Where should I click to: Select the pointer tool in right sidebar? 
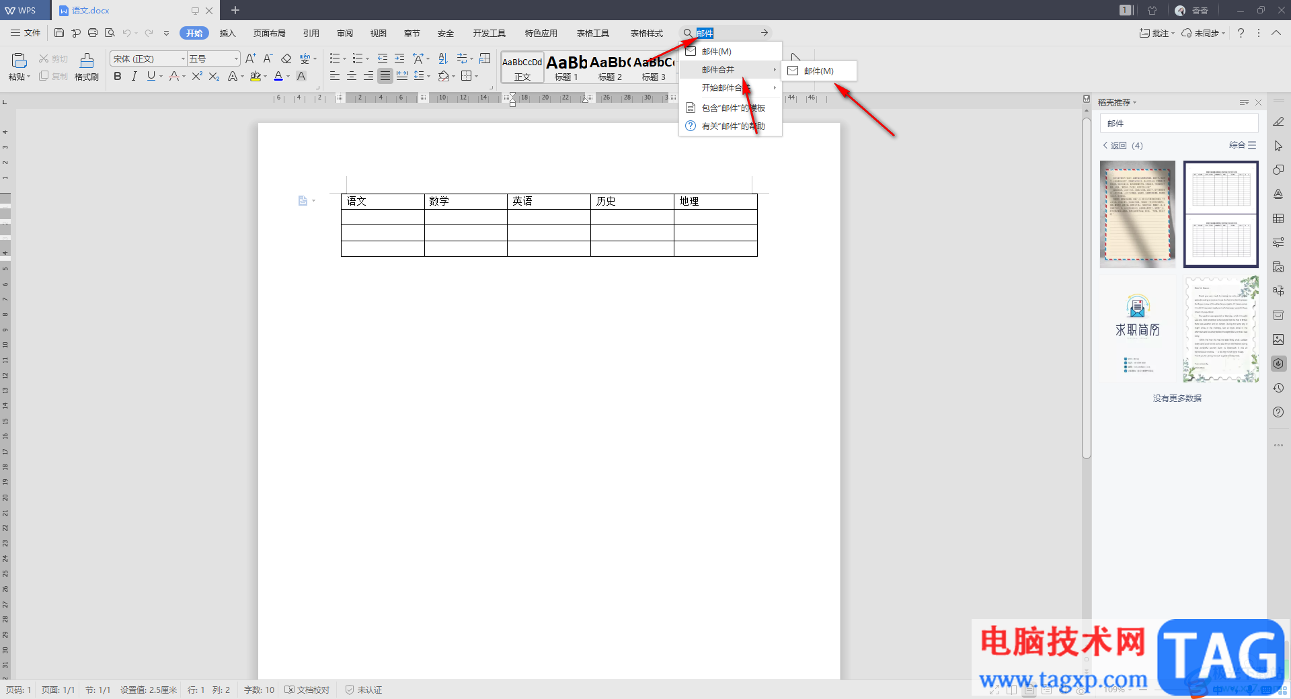pos(1278,146)
